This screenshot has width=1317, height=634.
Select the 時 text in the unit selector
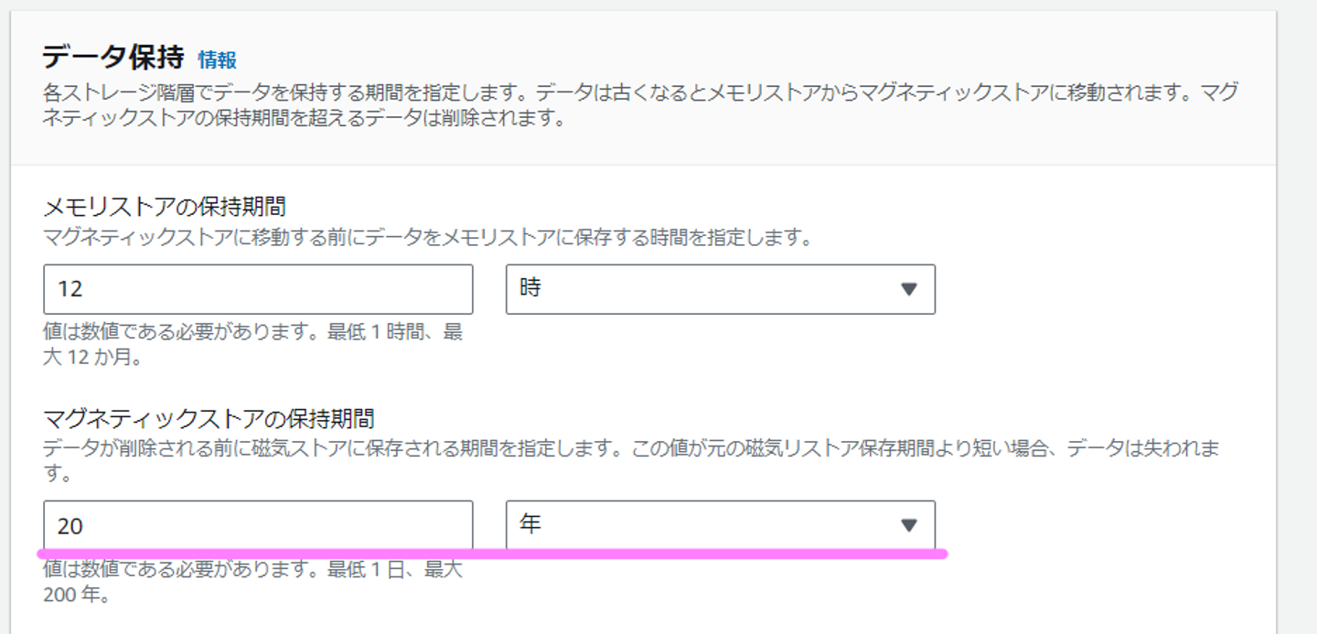[x=530, y=289]
